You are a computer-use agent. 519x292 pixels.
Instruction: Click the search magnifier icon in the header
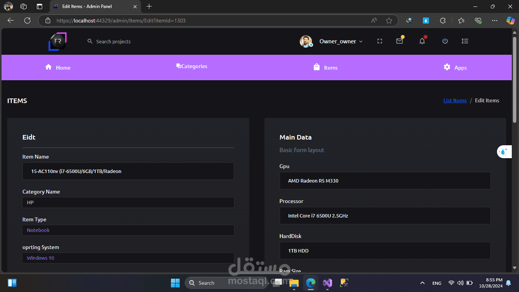[90, 41]
